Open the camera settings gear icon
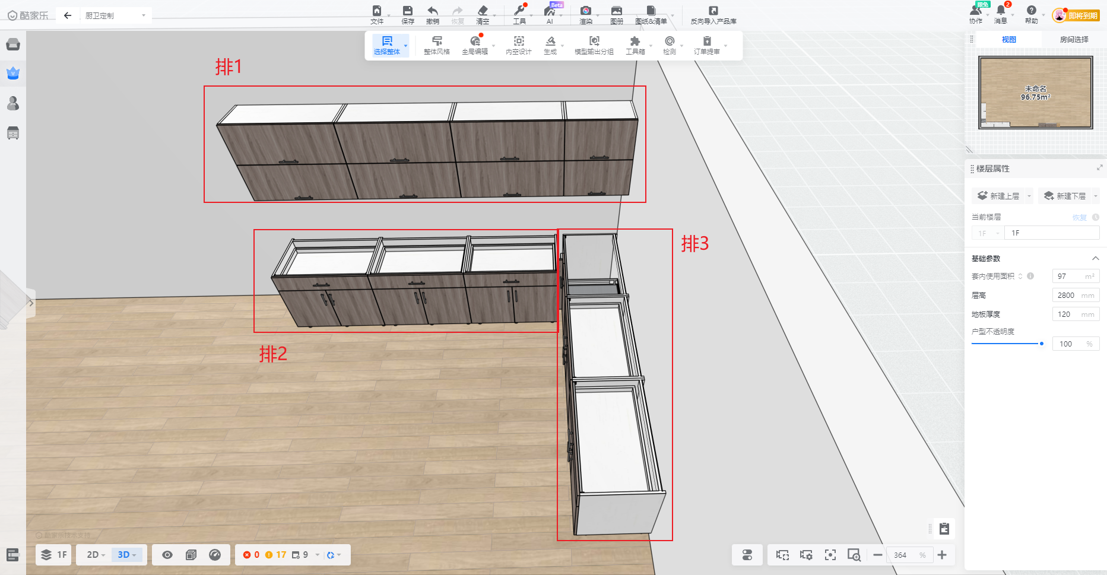This screenshot has width=1107, height=575. tap(806, 555)
